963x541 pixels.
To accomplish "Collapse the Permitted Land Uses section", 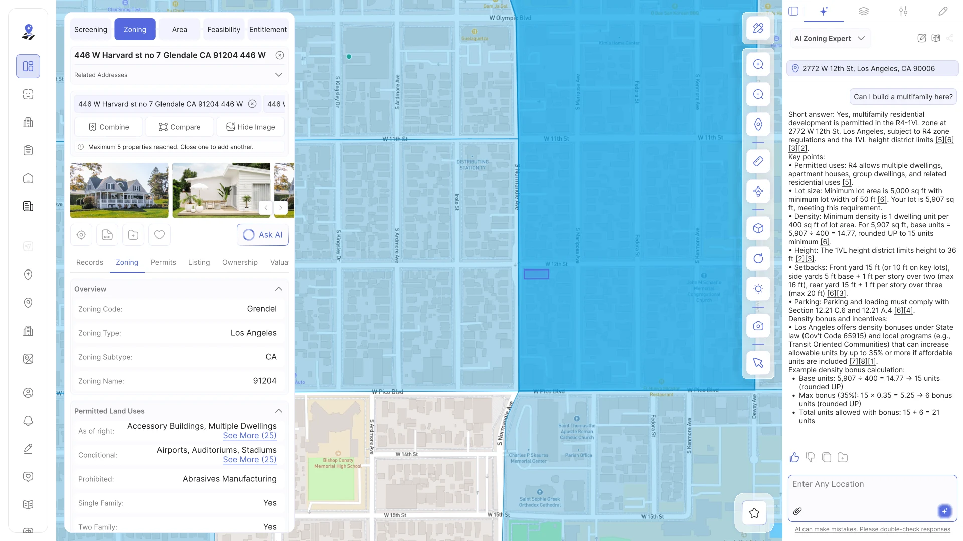I will click(279, 411).
